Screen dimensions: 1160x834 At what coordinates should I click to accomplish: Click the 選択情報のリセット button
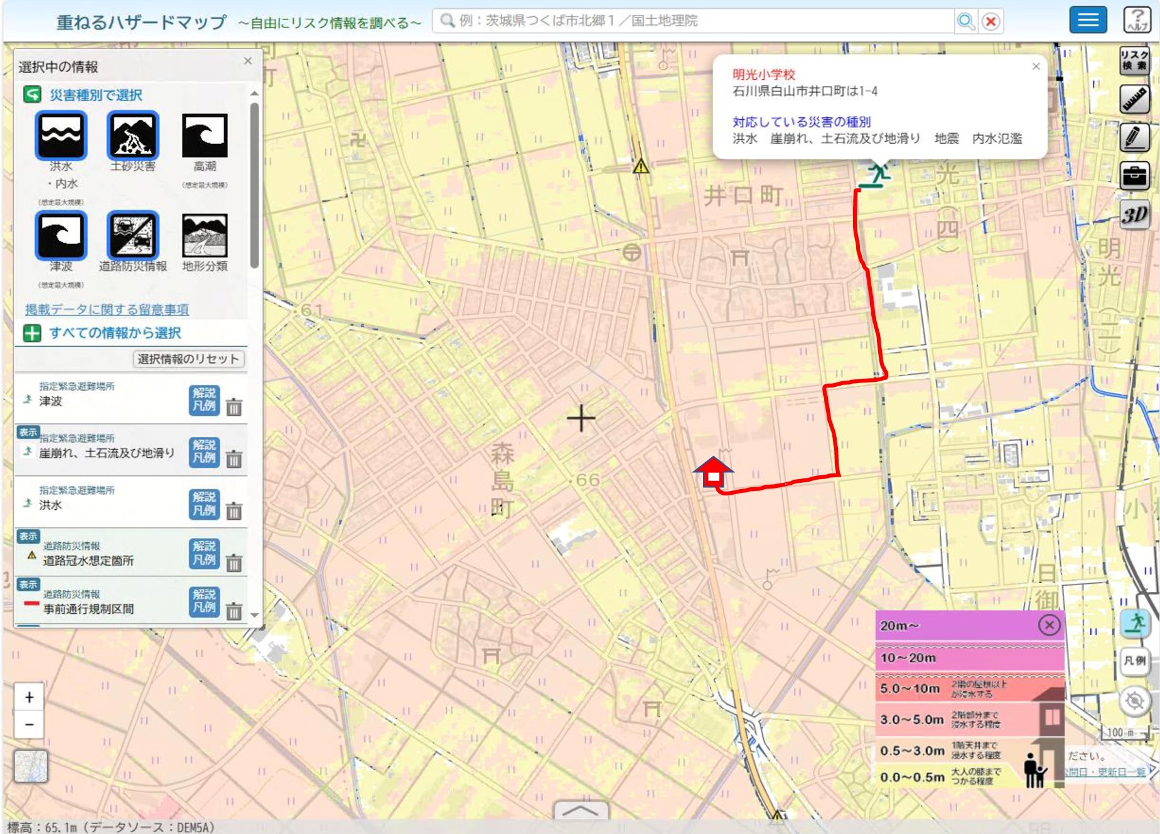click(188, 359)
